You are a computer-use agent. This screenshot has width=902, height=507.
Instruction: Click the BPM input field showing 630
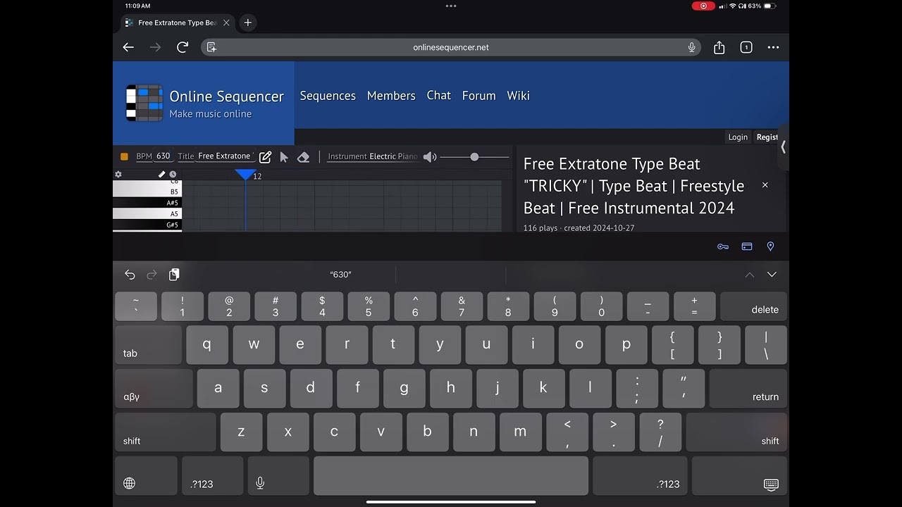click(163, 156)
